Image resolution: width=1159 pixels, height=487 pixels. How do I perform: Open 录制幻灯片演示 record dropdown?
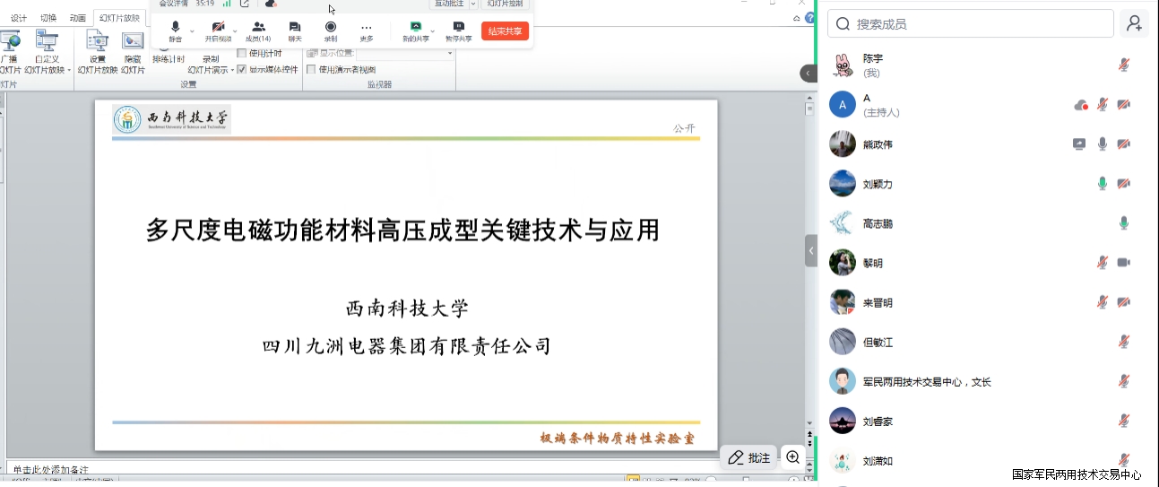[212, 65]
